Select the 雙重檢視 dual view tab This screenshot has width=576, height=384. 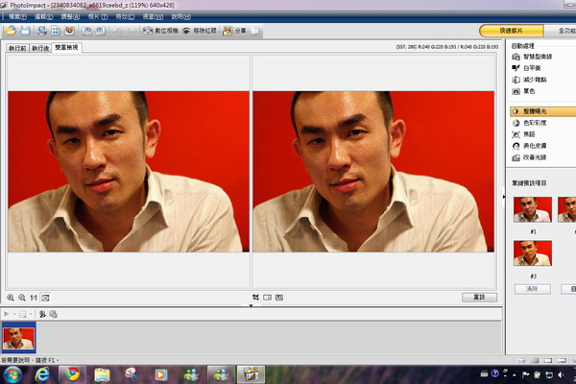pyautogui.click(x=67, y=47)
